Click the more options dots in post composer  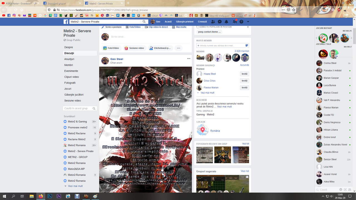point(179,48)
